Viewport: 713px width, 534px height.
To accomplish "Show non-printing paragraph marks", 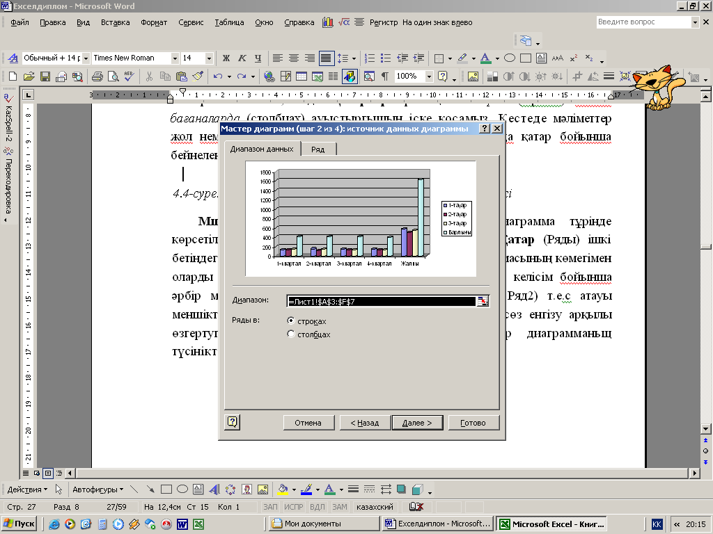I will tap(384, 76).
